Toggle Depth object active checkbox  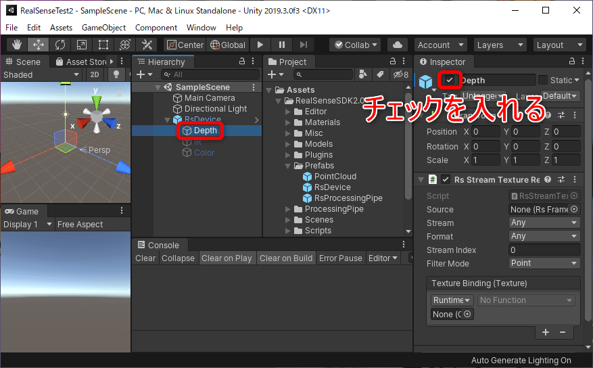point(449,80)
